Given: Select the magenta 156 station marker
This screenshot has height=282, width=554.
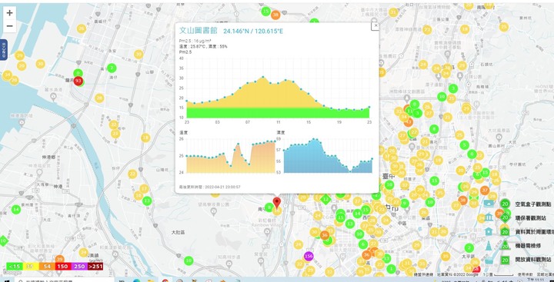Looking at the screenshot, I should point(309,256).
